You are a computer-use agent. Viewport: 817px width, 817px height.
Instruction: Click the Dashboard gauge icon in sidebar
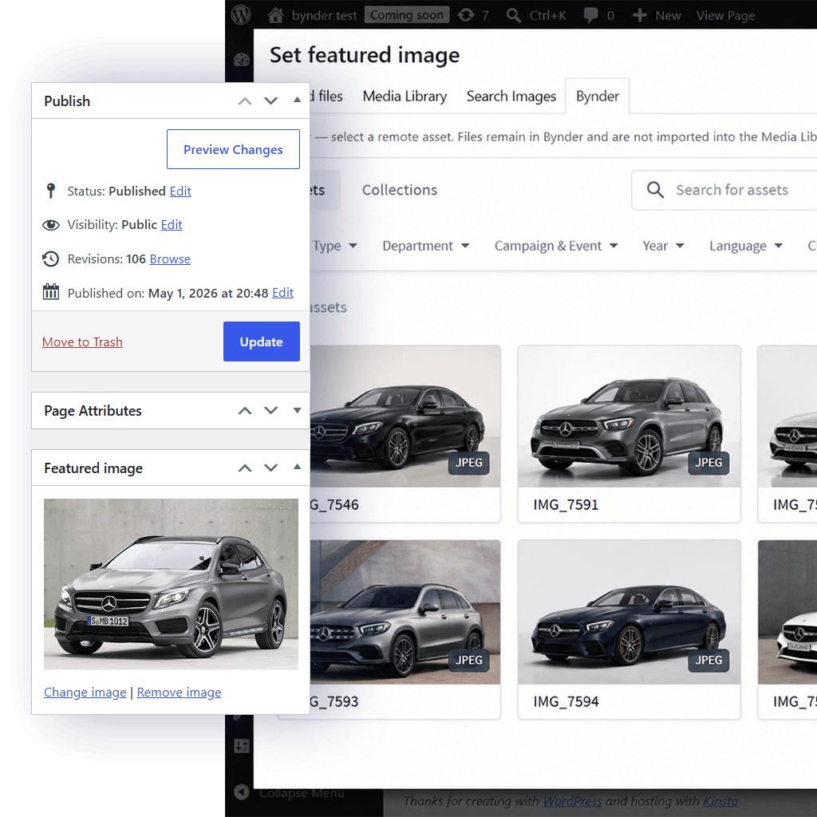click(241, 60)
